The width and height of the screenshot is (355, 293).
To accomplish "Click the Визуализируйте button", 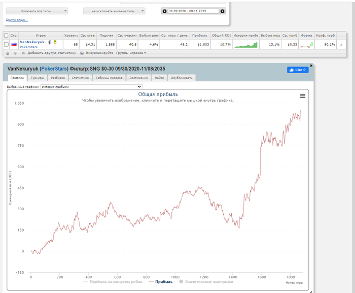I will [x=99, y=53].
